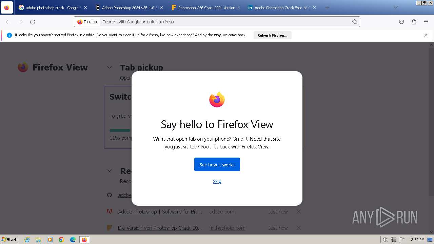Click the 12:52 PM system clock

coord(416,240)
